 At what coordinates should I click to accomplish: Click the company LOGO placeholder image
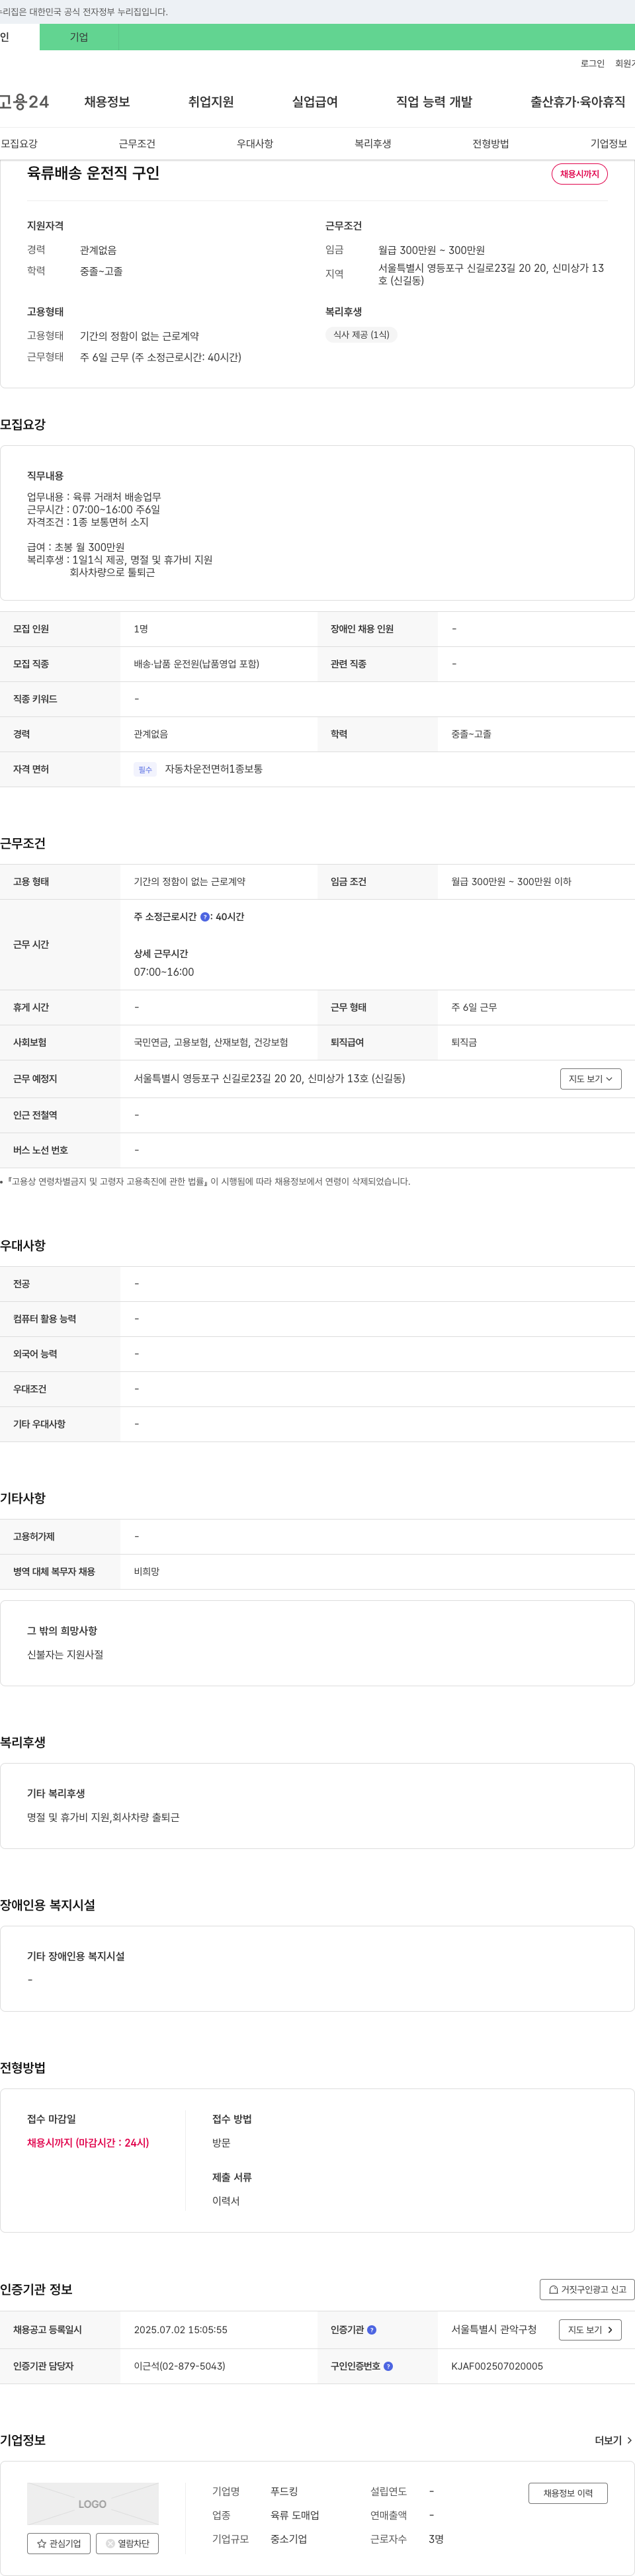[92, 2504]
